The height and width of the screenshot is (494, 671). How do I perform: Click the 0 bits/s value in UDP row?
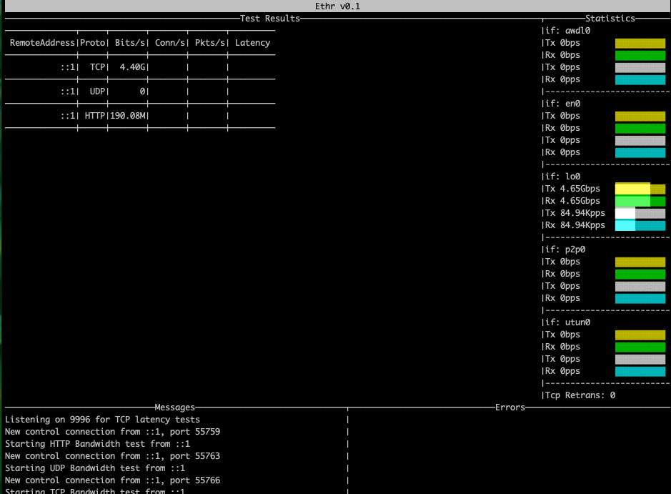pos(142,92)
